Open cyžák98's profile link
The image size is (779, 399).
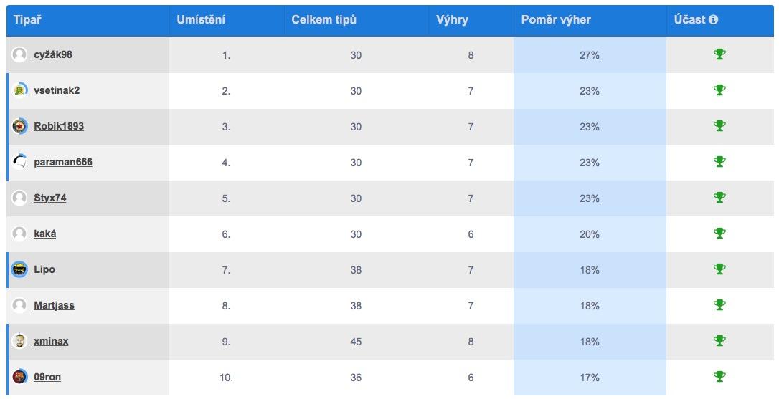(x=52, y=55)
